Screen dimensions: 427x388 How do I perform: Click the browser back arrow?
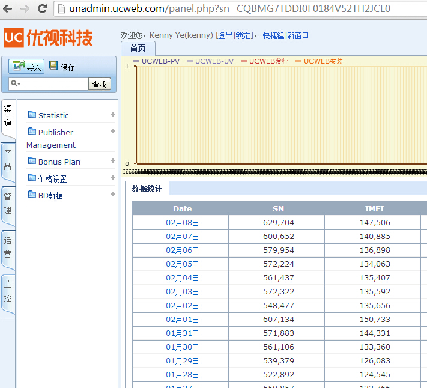(x=7, y=9)
